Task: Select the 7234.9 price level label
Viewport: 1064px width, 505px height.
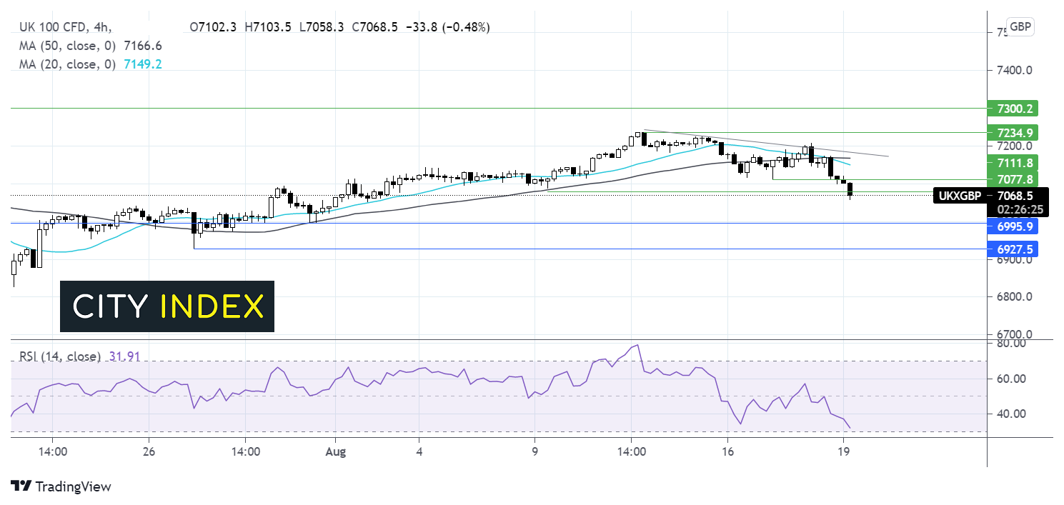Action: click(x=1014, y=133)
